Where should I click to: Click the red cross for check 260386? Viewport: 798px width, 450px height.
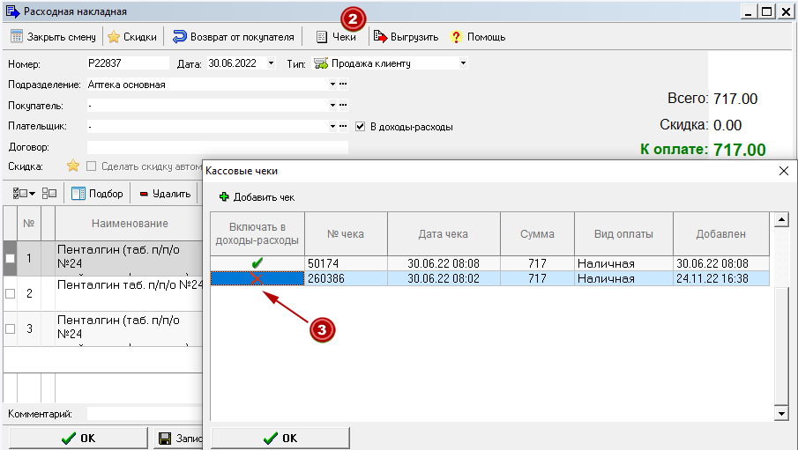tap(257, 278)
